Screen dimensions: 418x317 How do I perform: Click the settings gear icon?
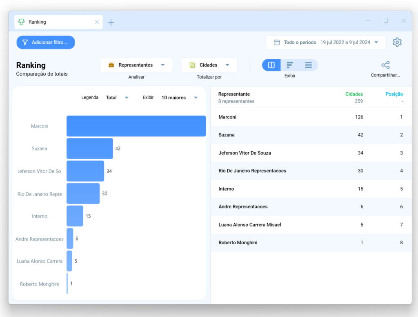click(397, 42)
